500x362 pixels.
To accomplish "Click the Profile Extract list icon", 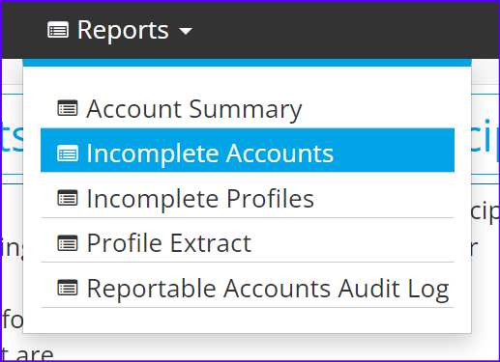I will point(68,243).
